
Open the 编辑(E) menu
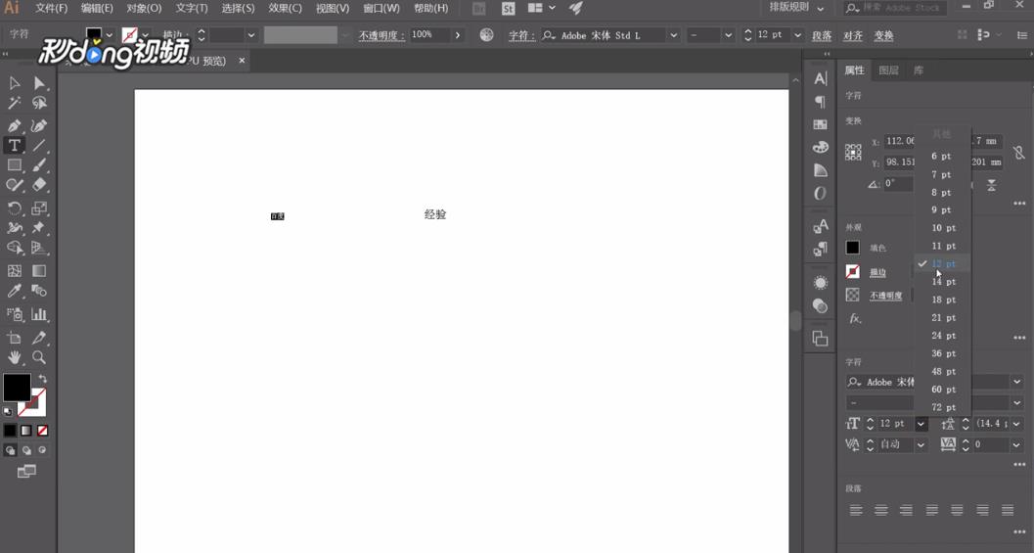pos(97,8)
